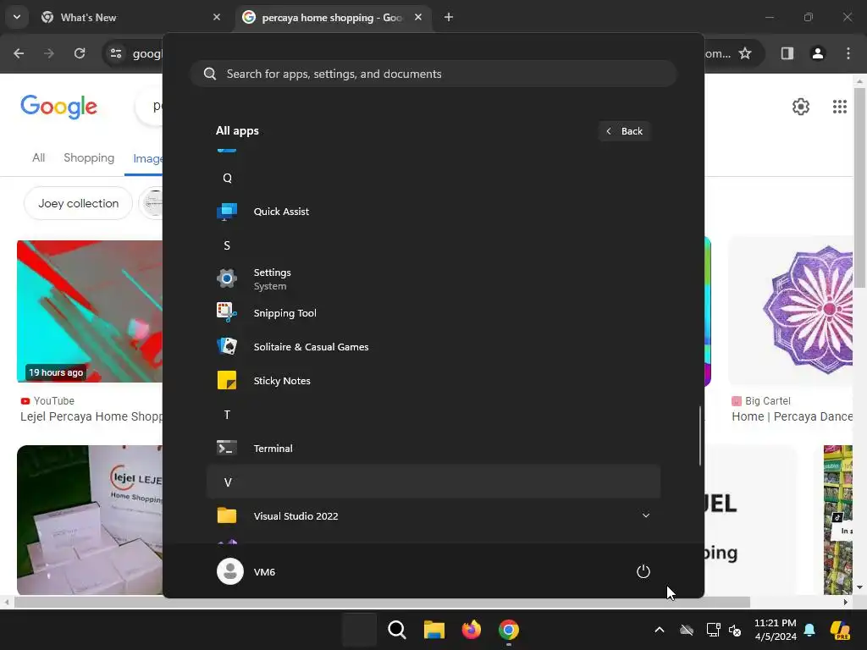Select the V letter header
The image size is (867, 650).
coord(433,482)
